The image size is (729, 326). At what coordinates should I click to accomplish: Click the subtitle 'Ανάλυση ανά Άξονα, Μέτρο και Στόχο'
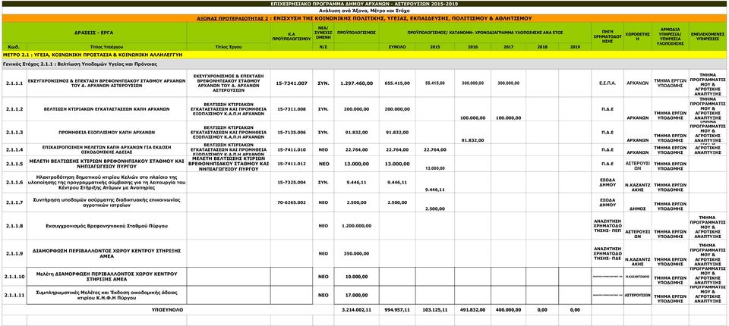[364, 10]
